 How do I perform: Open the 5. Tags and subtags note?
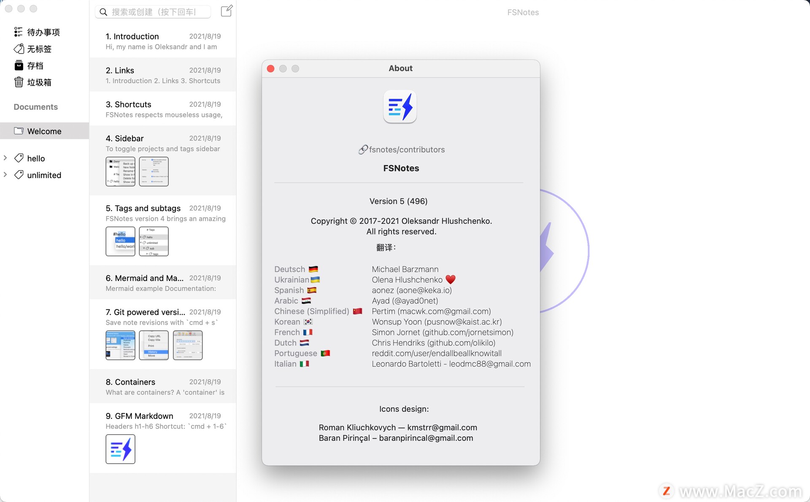(163, 231)
